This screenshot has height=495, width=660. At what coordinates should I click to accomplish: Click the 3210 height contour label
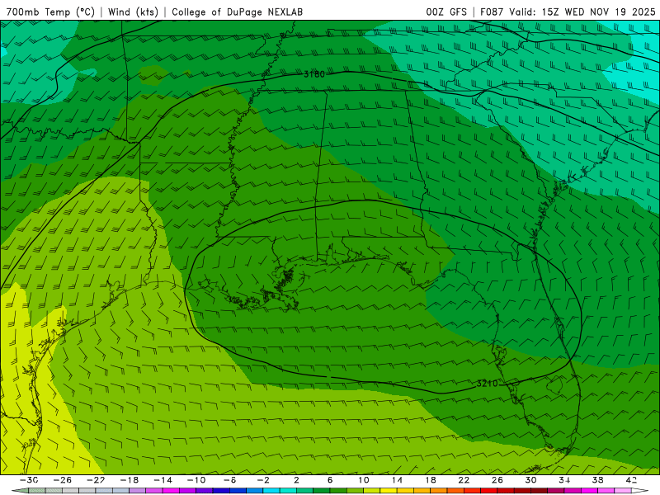[487, 384]
